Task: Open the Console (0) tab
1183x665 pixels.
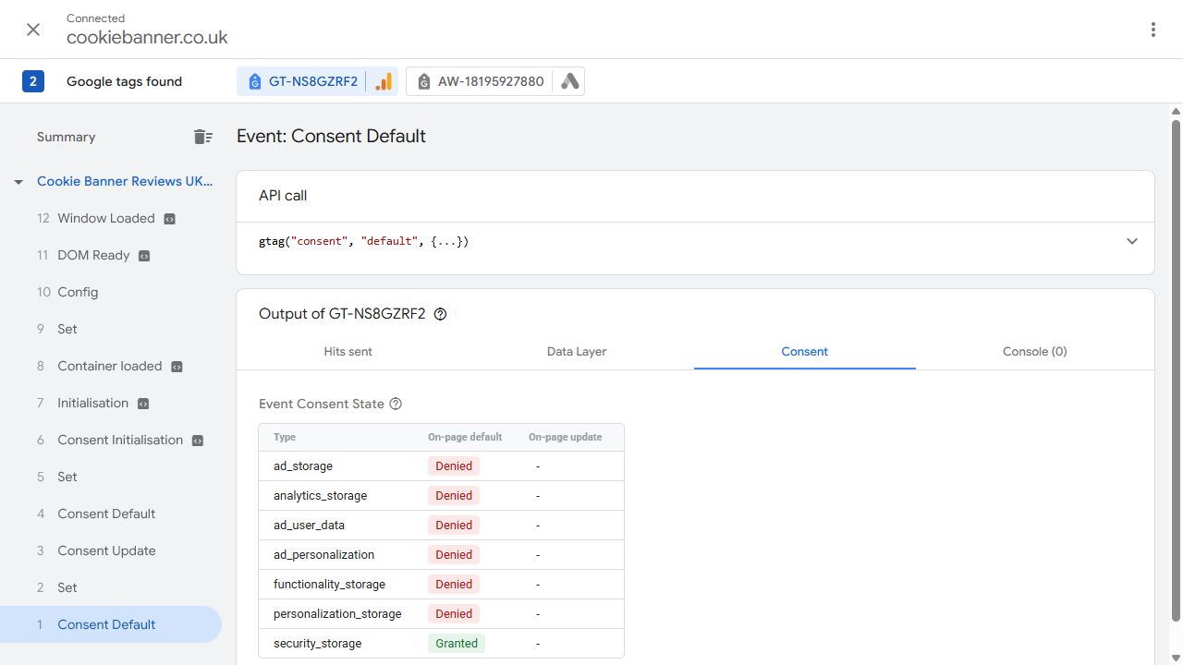Action: pyautogui.click(x=1035, y=351)
